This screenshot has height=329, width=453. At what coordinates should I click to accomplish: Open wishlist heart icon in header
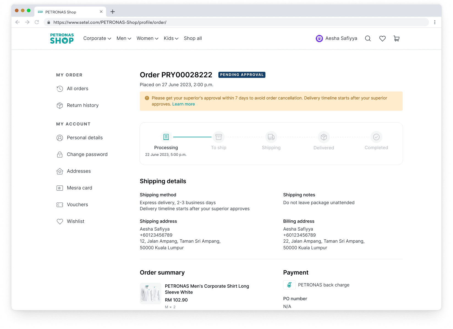[382, 39]
